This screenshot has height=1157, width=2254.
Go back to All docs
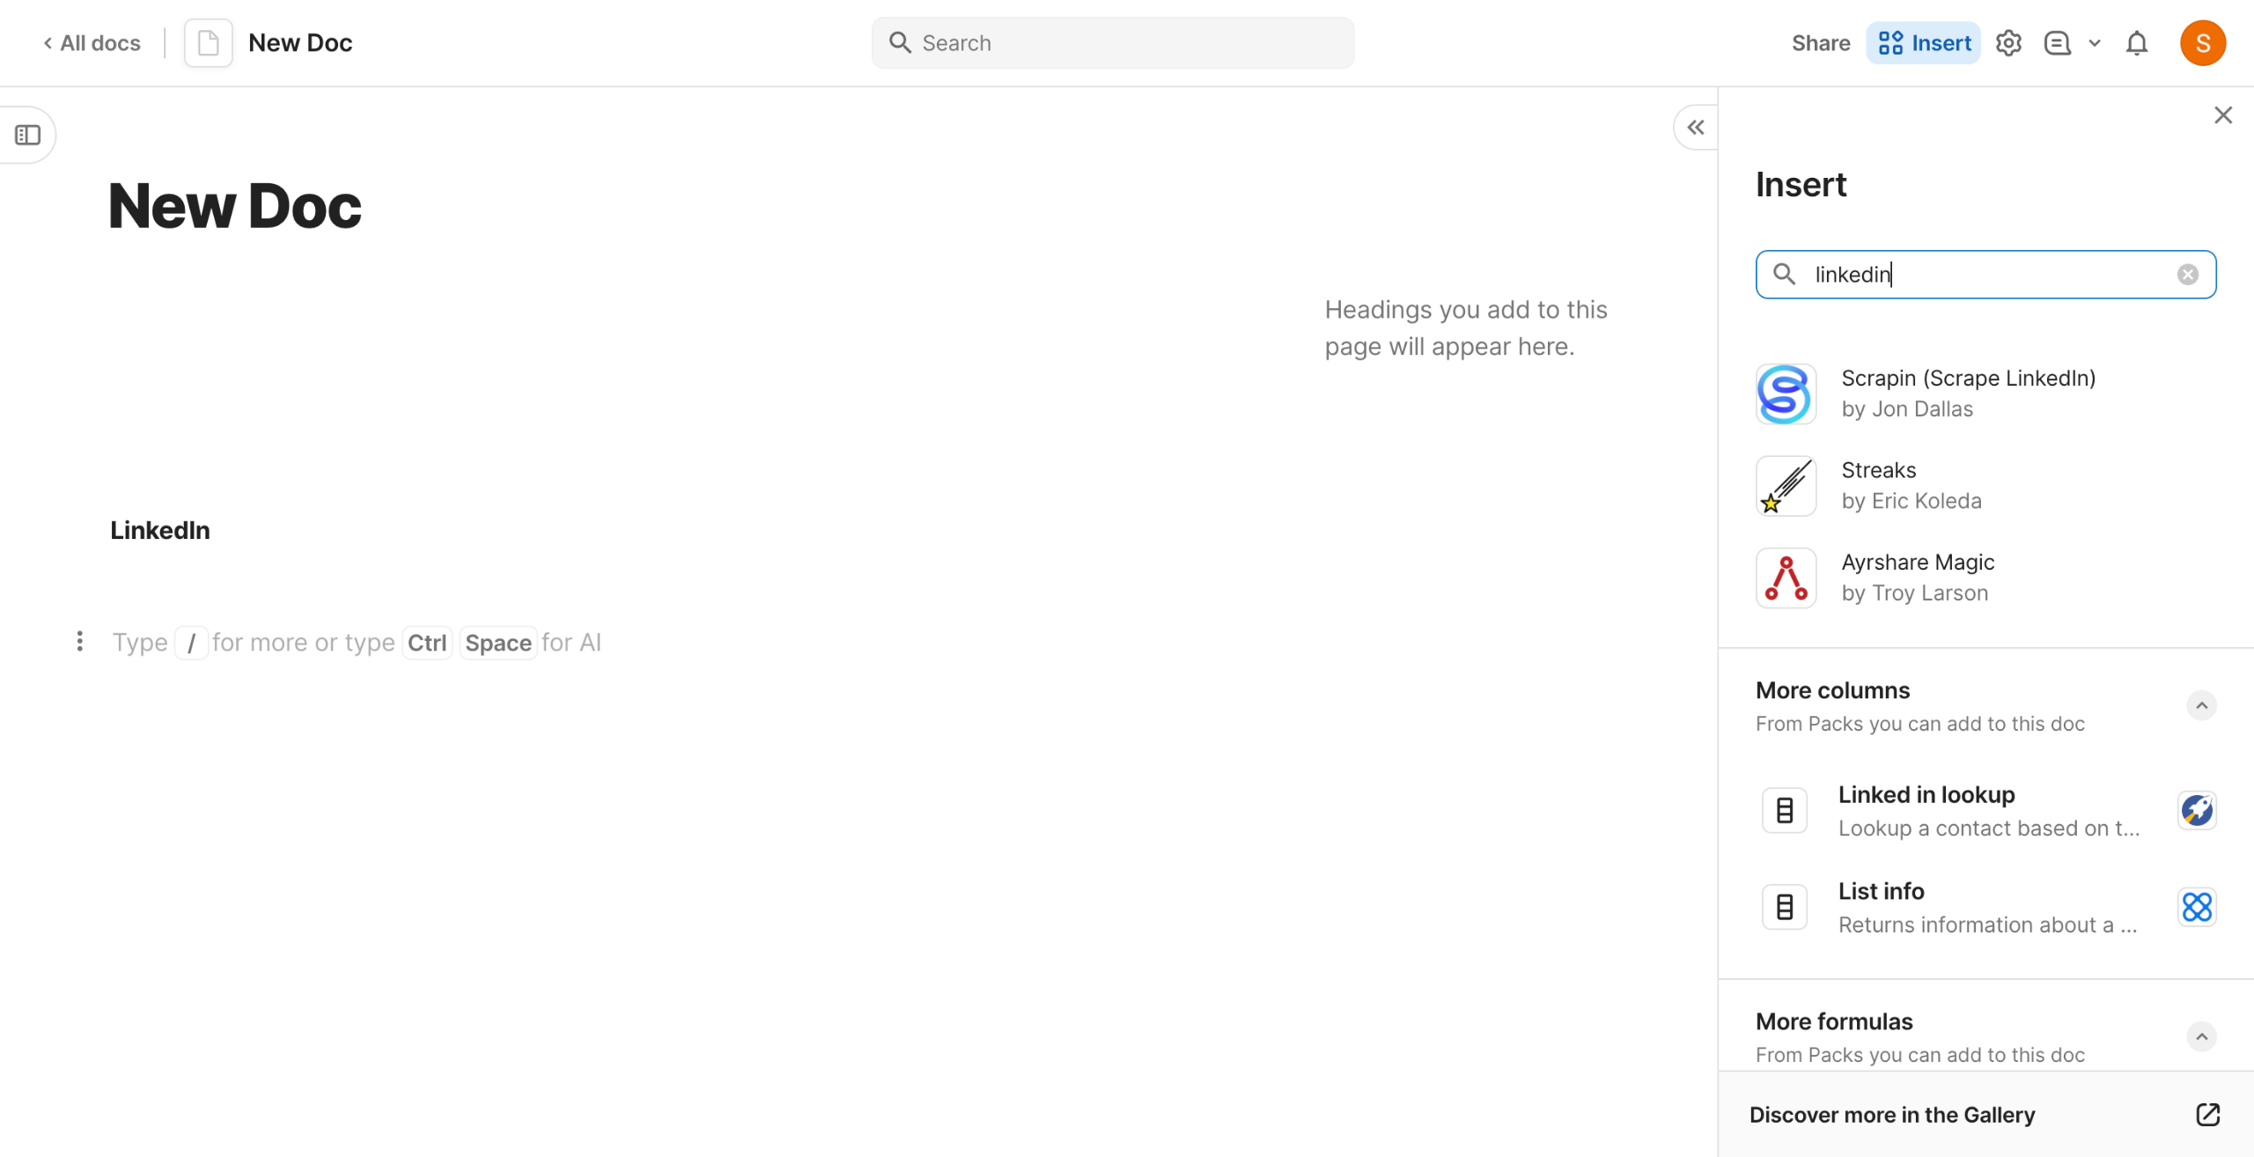92,43
